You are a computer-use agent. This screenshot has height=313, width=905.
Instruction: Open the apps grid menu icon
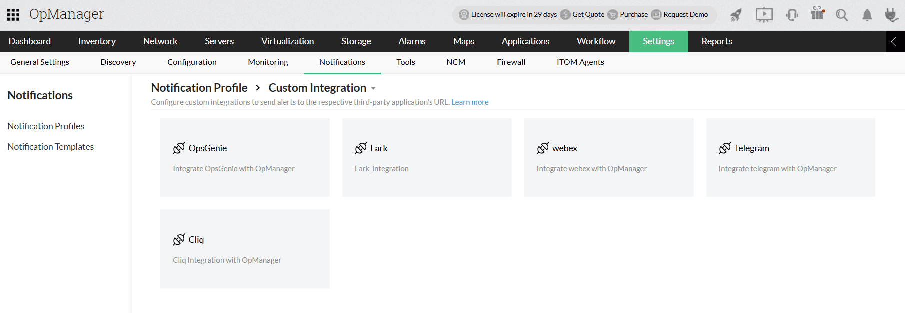click(x=13, y=15)
